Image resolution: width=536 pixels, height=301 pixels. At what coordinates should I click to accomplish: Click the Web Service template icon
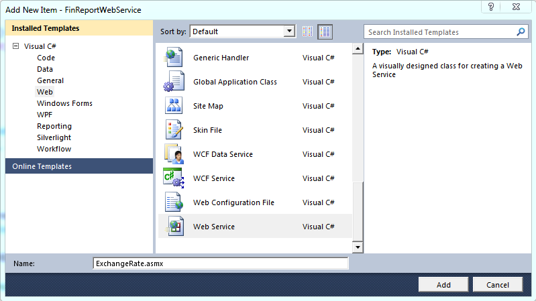pyautogui.click(x=173, y=227)
